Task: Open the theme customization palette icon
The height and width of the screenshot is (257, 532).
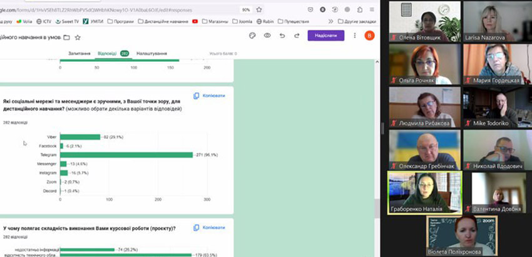Action: [252, 36]
